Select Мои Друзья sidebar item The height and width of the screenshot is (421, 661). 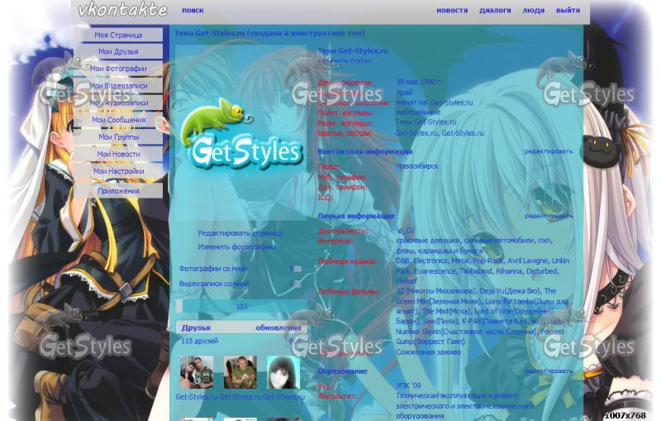(x=118, y=51)
